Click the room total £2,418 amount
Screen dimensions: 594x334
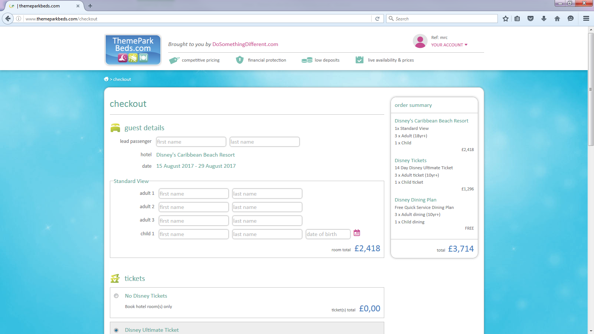pyautogui.click(x=367, y=248)
